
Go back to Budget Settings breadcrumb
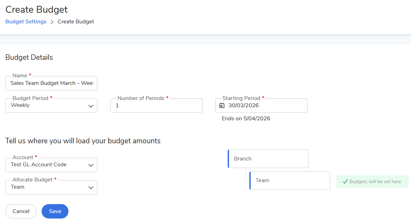click(26, 22)
